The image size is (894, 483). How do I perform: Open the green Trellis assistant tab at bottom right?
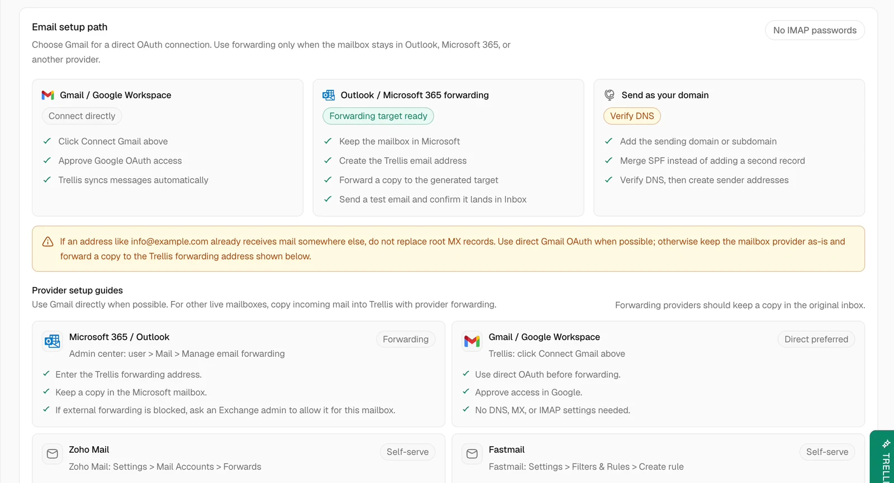883,457
